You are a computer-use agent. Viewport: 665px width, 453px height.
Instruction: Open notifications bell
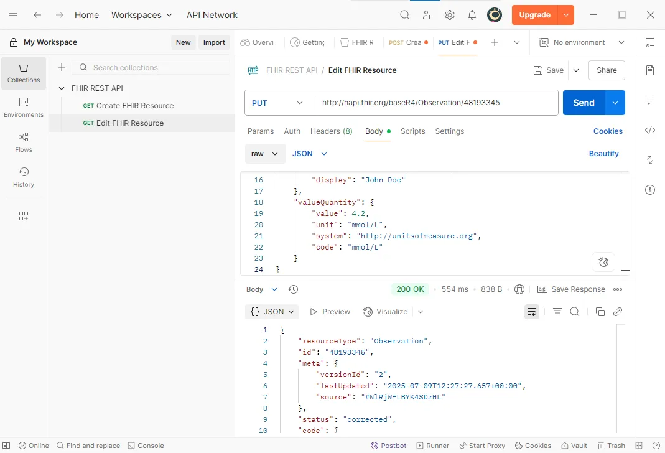(472, 15)
